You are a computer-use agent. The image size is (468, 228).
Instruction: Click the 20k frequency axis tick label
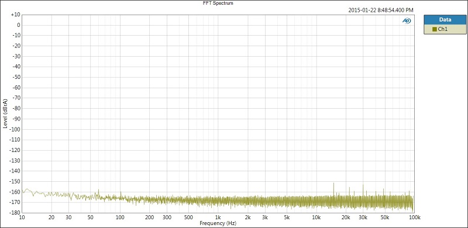[x=346, y=217]
